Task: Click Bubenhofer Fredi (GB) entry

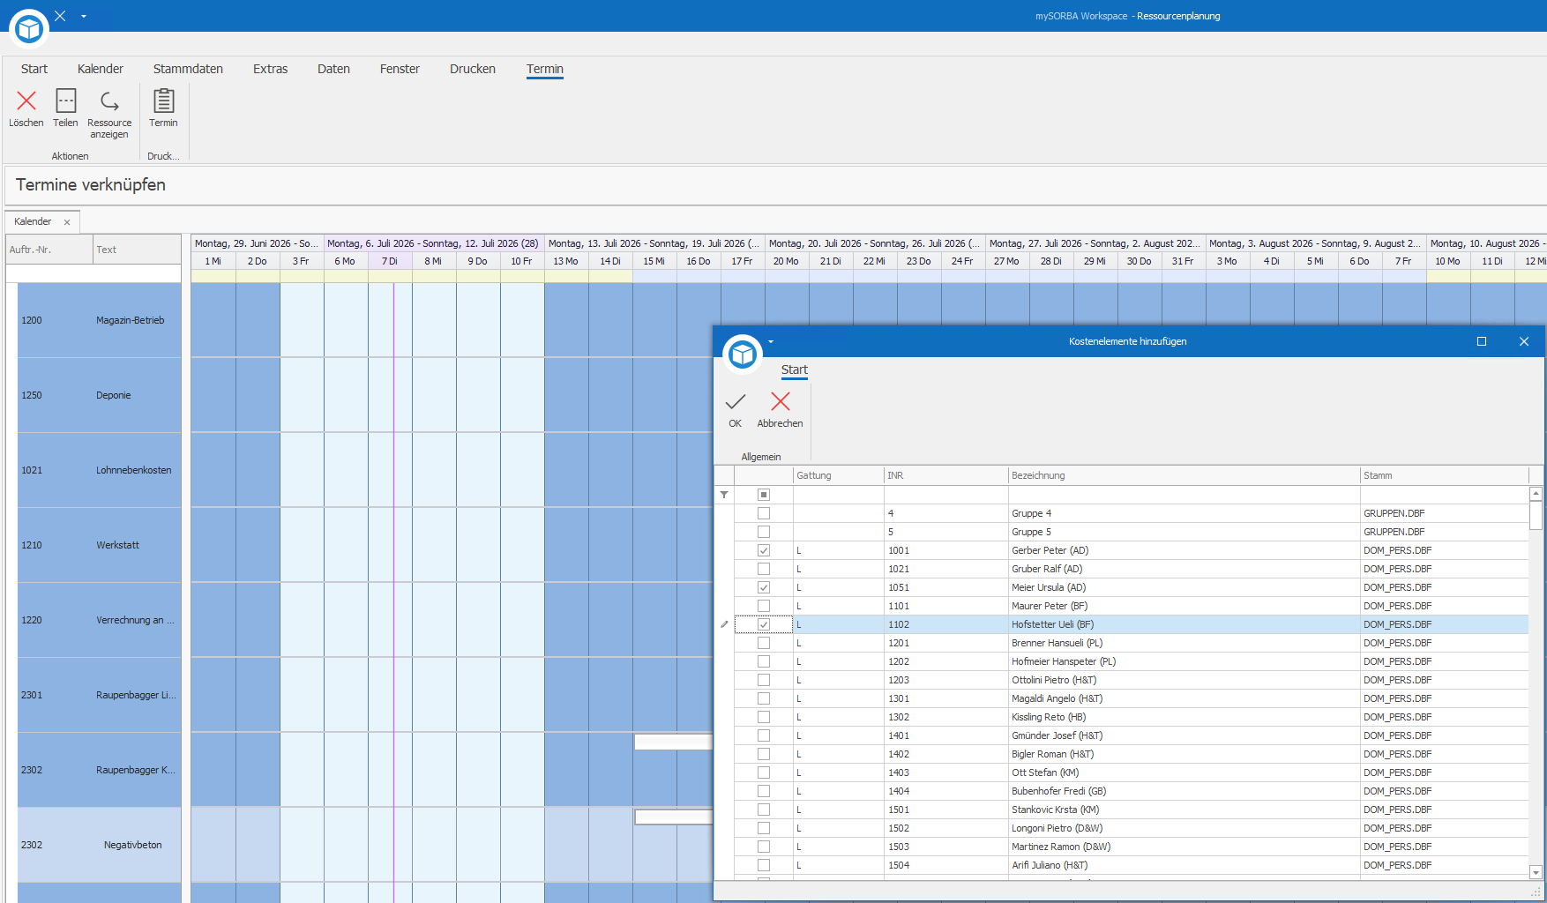Action: (x=1058, y=791)
